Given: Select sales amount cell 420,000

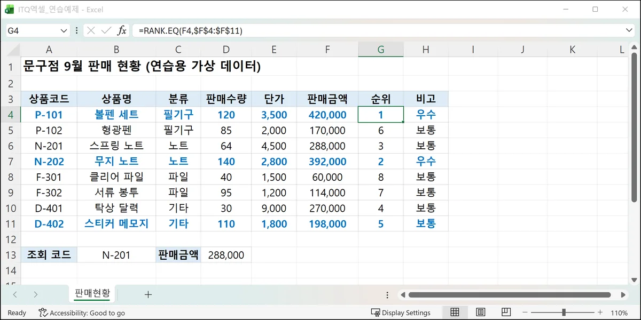Looking at the screenshot, I should (x=327, y=115).
